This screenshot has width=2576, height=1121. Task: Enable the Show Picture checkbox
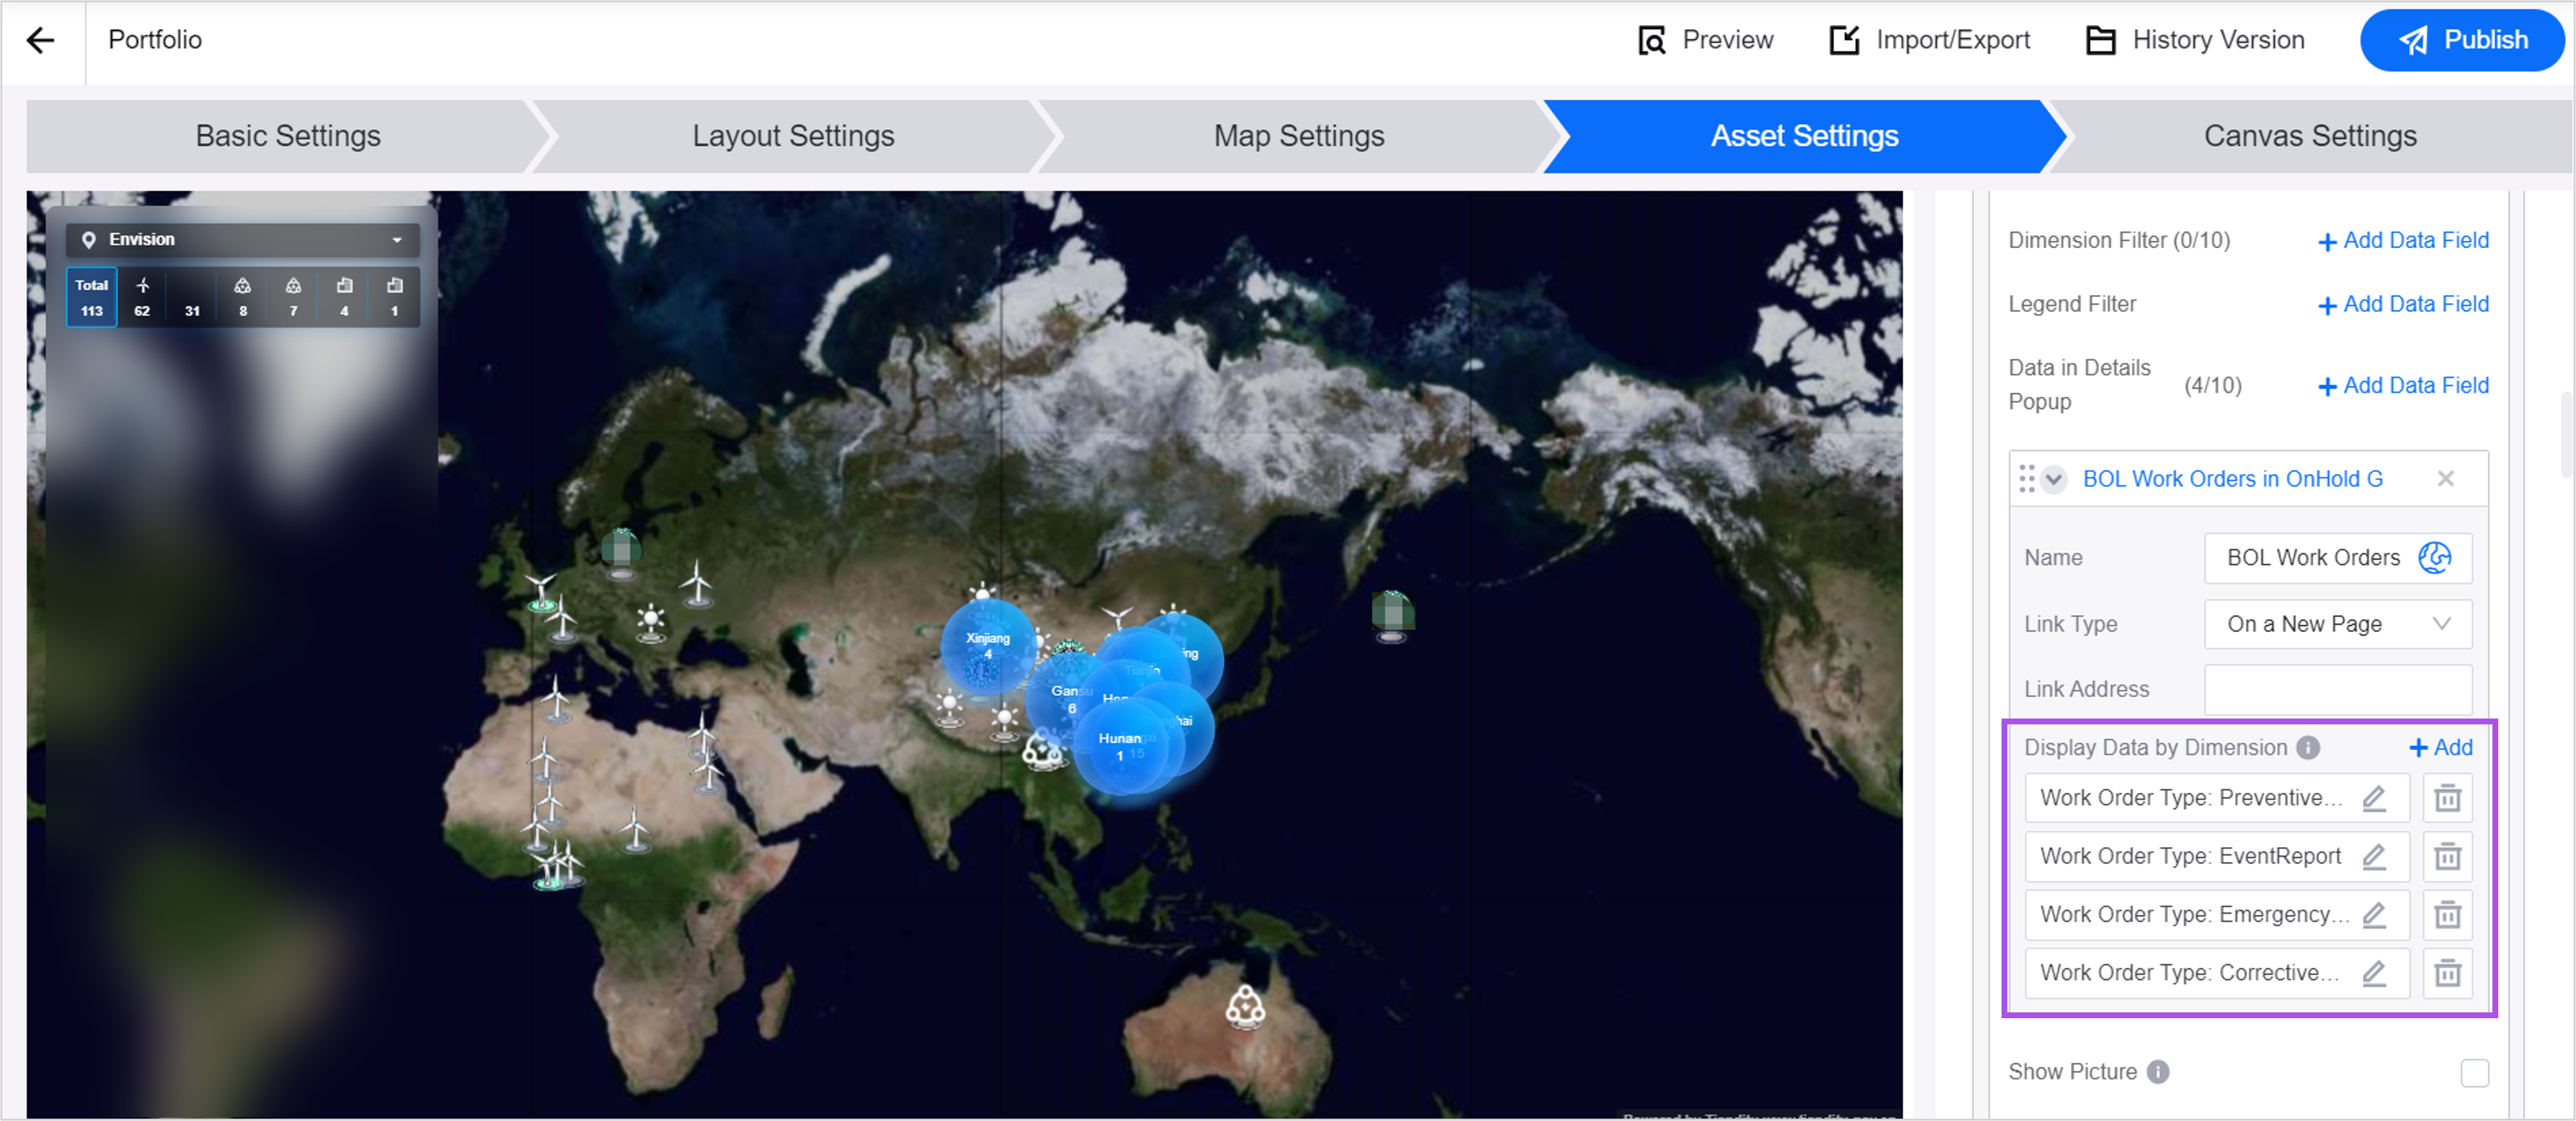(x=2474, y=1073)
